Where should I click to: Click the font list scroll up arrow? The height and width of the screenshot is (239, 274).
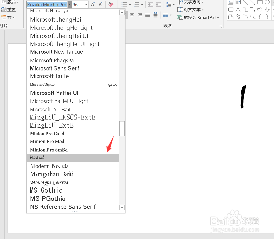122,12
